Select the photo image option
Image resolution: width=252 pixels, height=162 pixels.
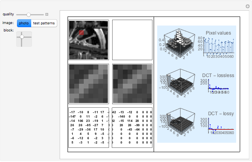(x=24, y=23)
